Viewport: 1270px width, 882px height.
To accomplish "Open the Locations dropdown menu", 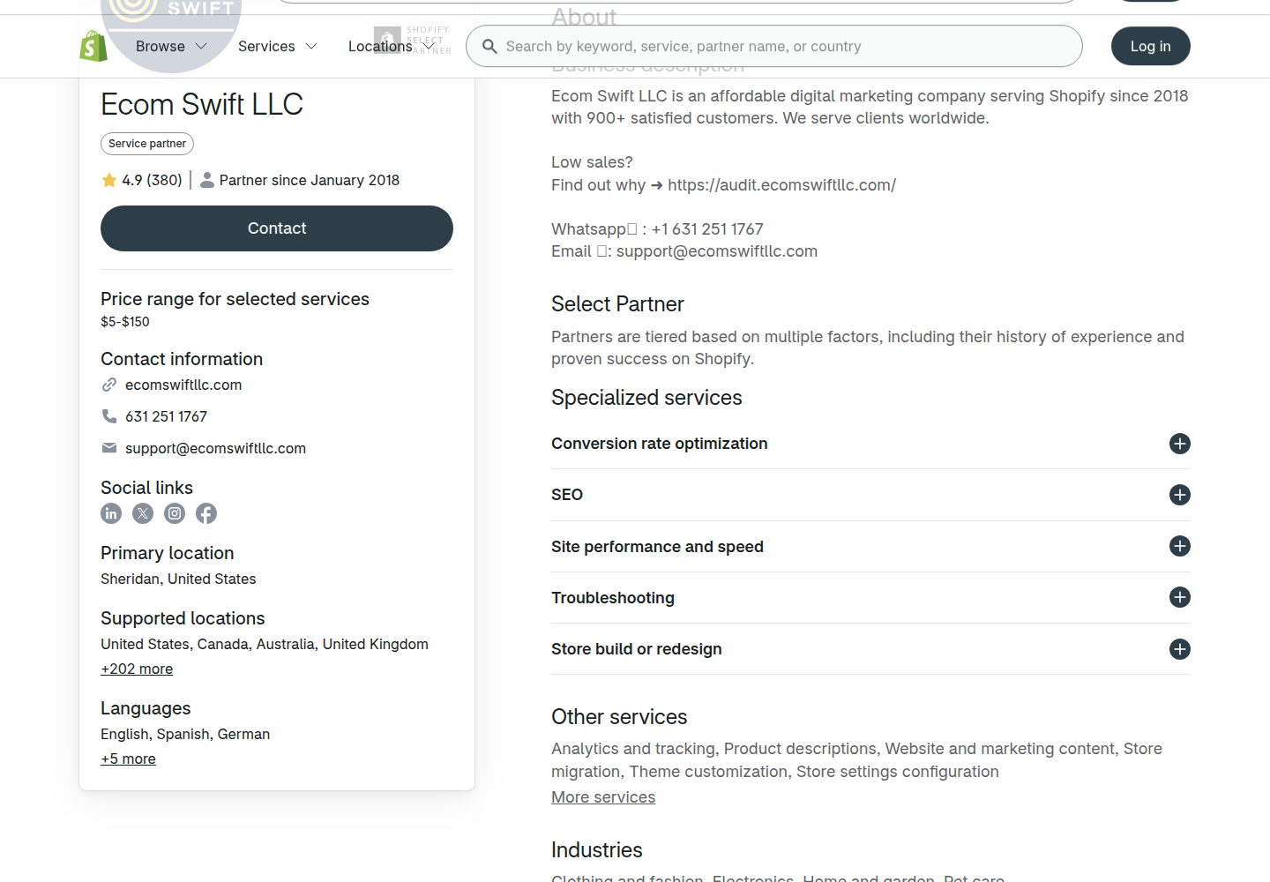I will [391, 46].
